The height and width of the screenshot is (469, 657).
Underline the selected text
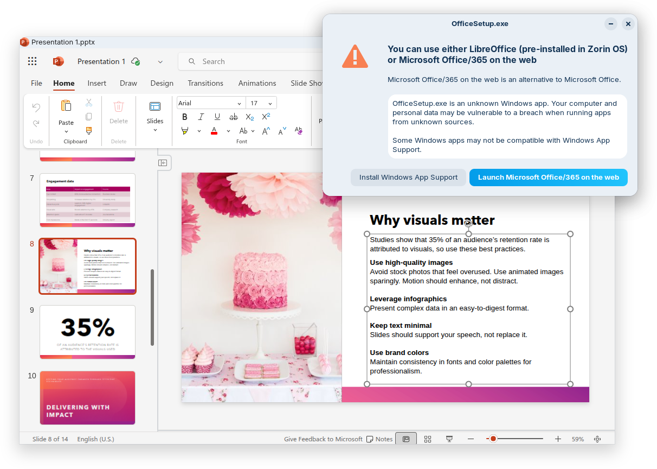[217, 117]
